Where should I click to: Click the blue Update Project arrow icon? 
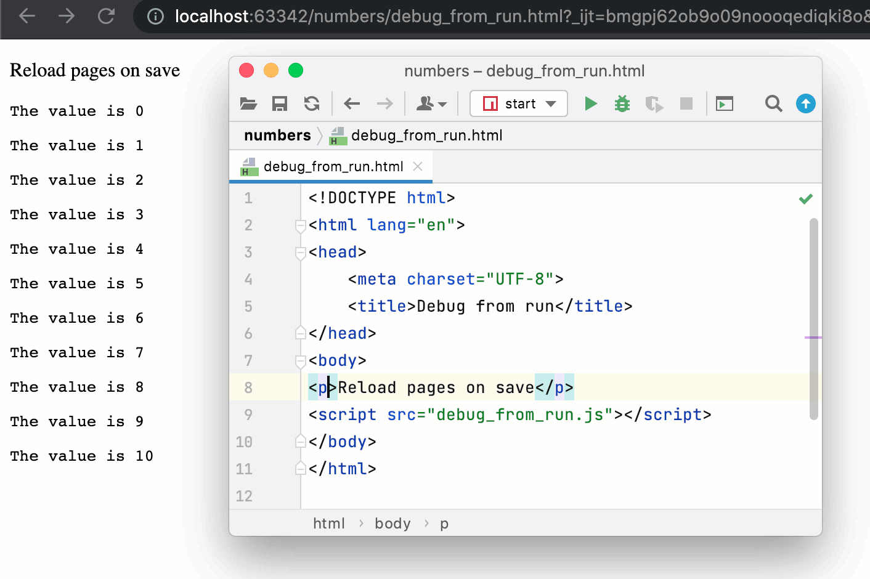[805, 103]
